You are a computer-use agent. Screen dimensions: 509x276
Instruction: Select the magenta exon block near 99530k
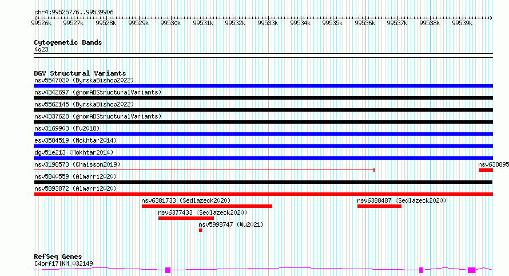click(168, 270)
